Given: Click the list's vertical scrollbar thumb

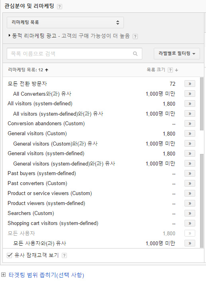Looking at the screenshot, I should click(202, 104).
